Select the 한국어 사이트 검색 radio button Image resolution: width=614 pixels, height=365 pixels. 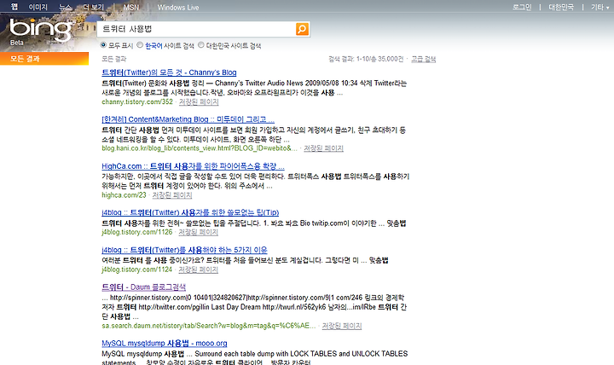(140, 45)
